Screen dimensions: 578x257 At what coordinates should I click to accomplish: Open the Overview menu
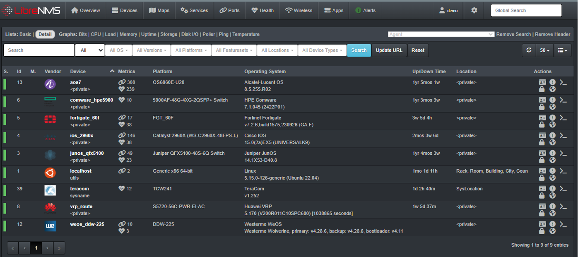[x=86, y=10]
